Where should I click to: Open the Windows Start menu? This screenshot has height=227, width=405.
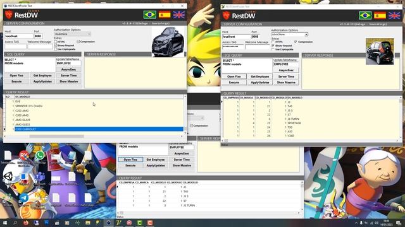[x=4, y=223]
